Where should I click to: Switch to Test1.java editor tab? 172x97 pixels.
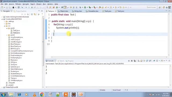point(107,11)
